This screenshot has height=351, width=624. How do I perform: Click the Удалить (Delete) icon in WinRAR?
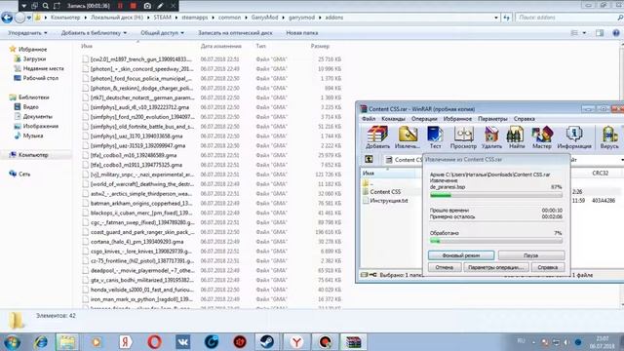pyautogui.click(x=491, y=137)
